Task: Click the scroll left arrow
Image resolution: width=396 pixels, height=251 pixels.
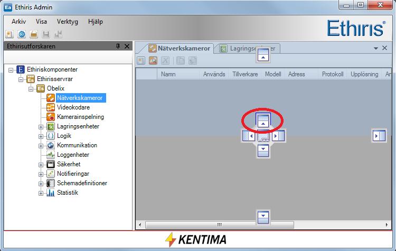Action: [x=140, y=225]
